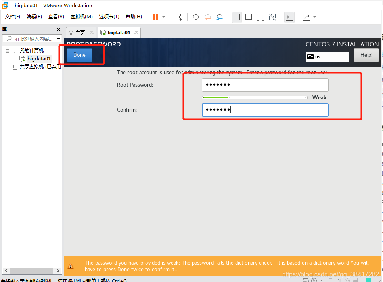
Task: Enter full screen mode icon
Action: tap(260, 17)
